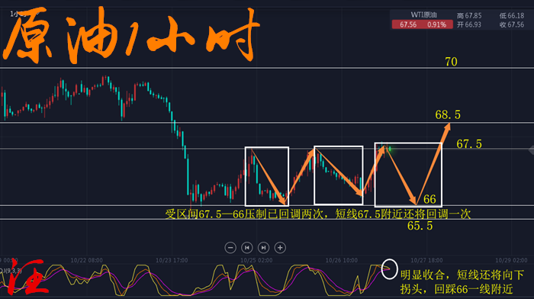Image resolution: width=534 pixels, height=299 pixels.
Task: Click the 10/27 18:00 time axis label
Action: (x=426, y=260)
